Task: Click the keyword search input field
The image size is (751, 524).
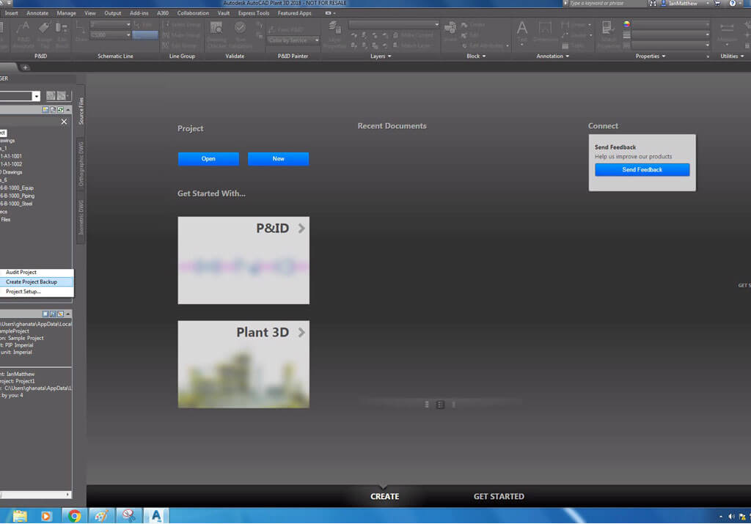Action: (x=606, y=4)
